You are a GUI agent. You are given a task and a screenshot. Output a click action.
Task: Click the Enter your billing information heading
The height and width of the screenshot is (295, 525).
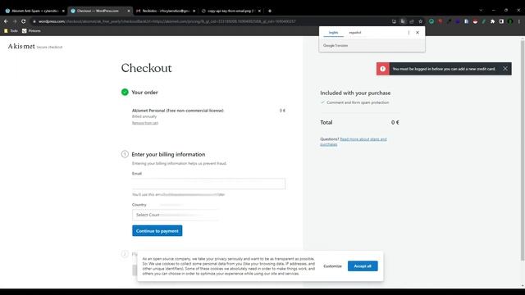click(x=168, y=154)
